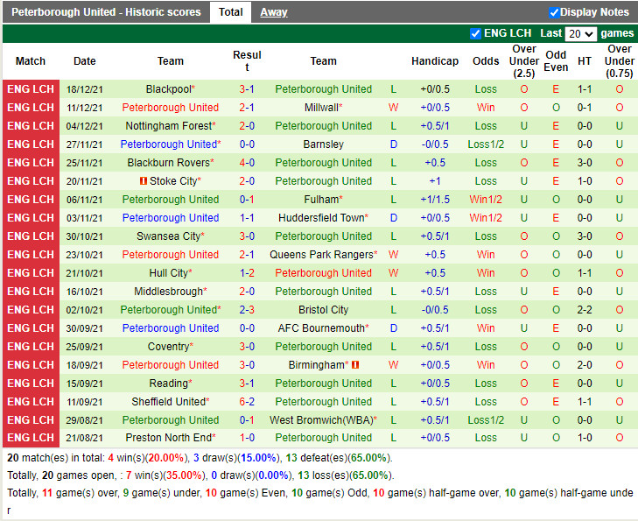Open the Reading team link
Image resolution: width=638 pixels, height=521 pixels.
click(168, 384)
